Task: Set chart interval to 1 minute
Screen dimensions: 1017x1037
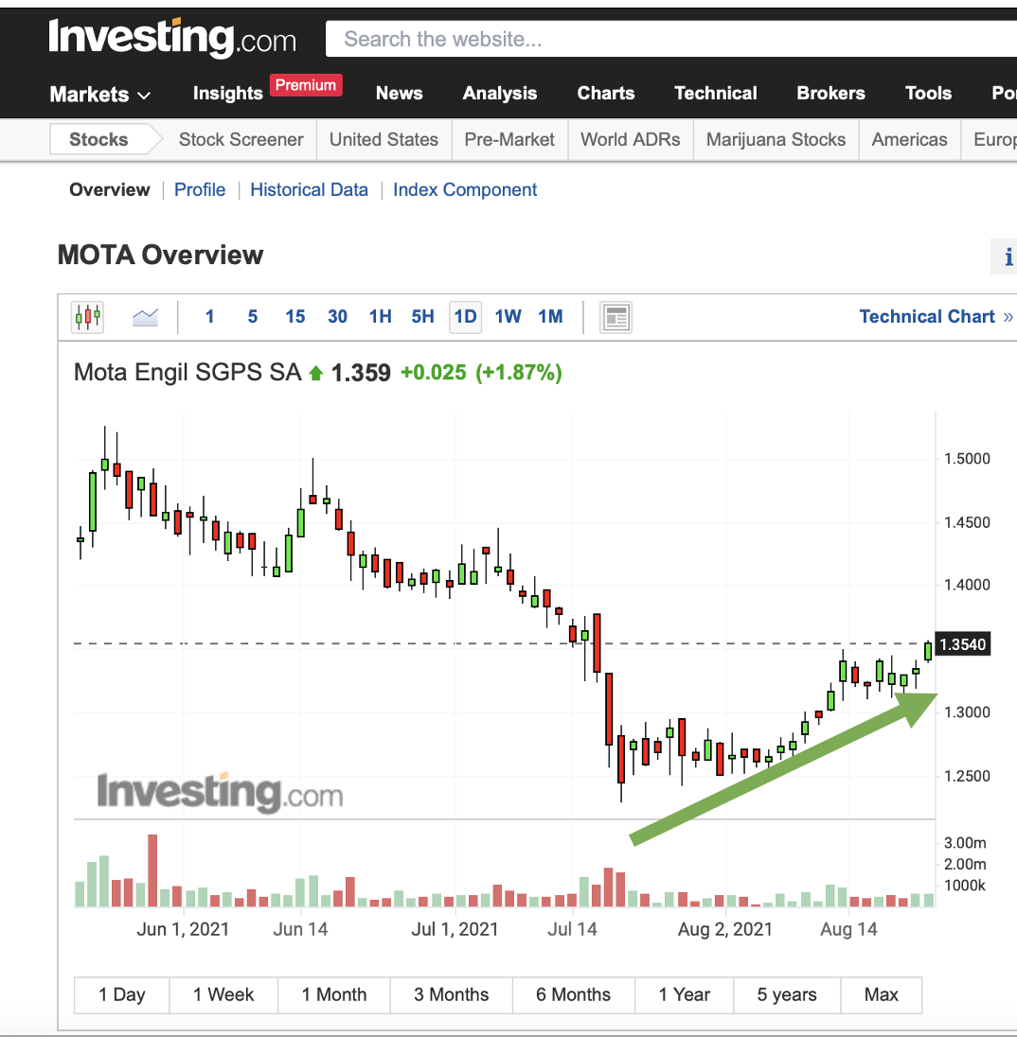Action: 210,317
